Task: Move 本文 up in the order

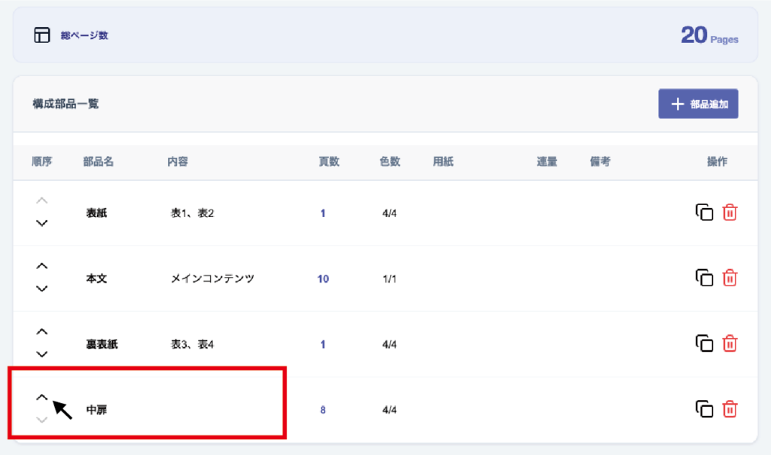Action: point(42,266)
